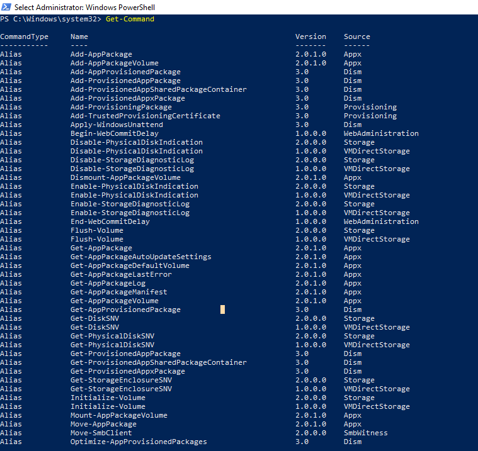
Task: Click the CommandType column header
Action: click(x=24, y=36)
